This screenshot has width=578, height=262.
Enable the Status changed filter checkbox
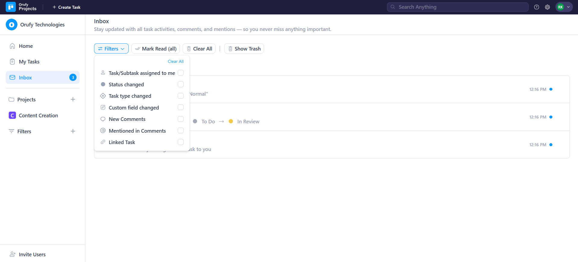(181, 84)
